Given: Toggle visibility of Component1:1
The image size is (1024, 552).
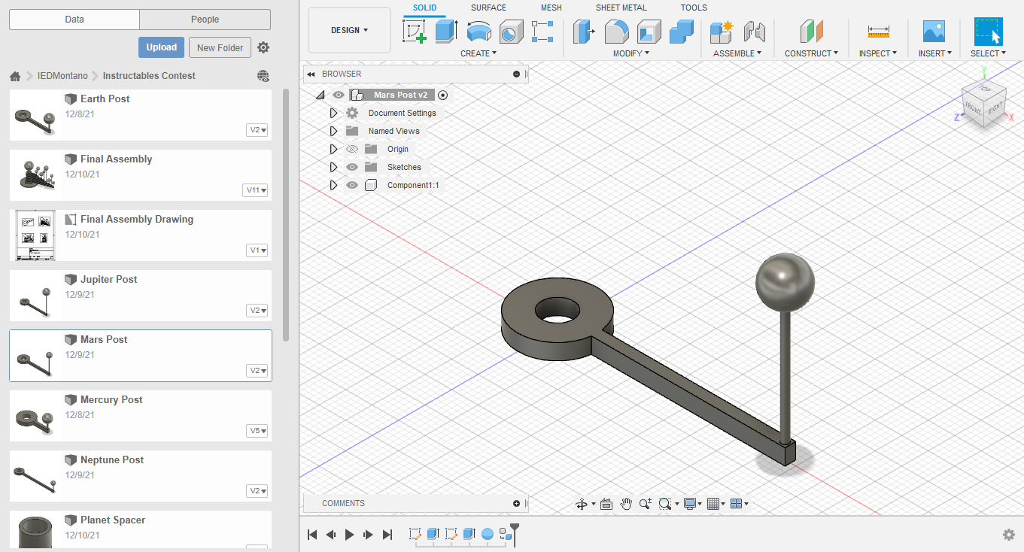Looking at the screenshot, I should point(351,185).
